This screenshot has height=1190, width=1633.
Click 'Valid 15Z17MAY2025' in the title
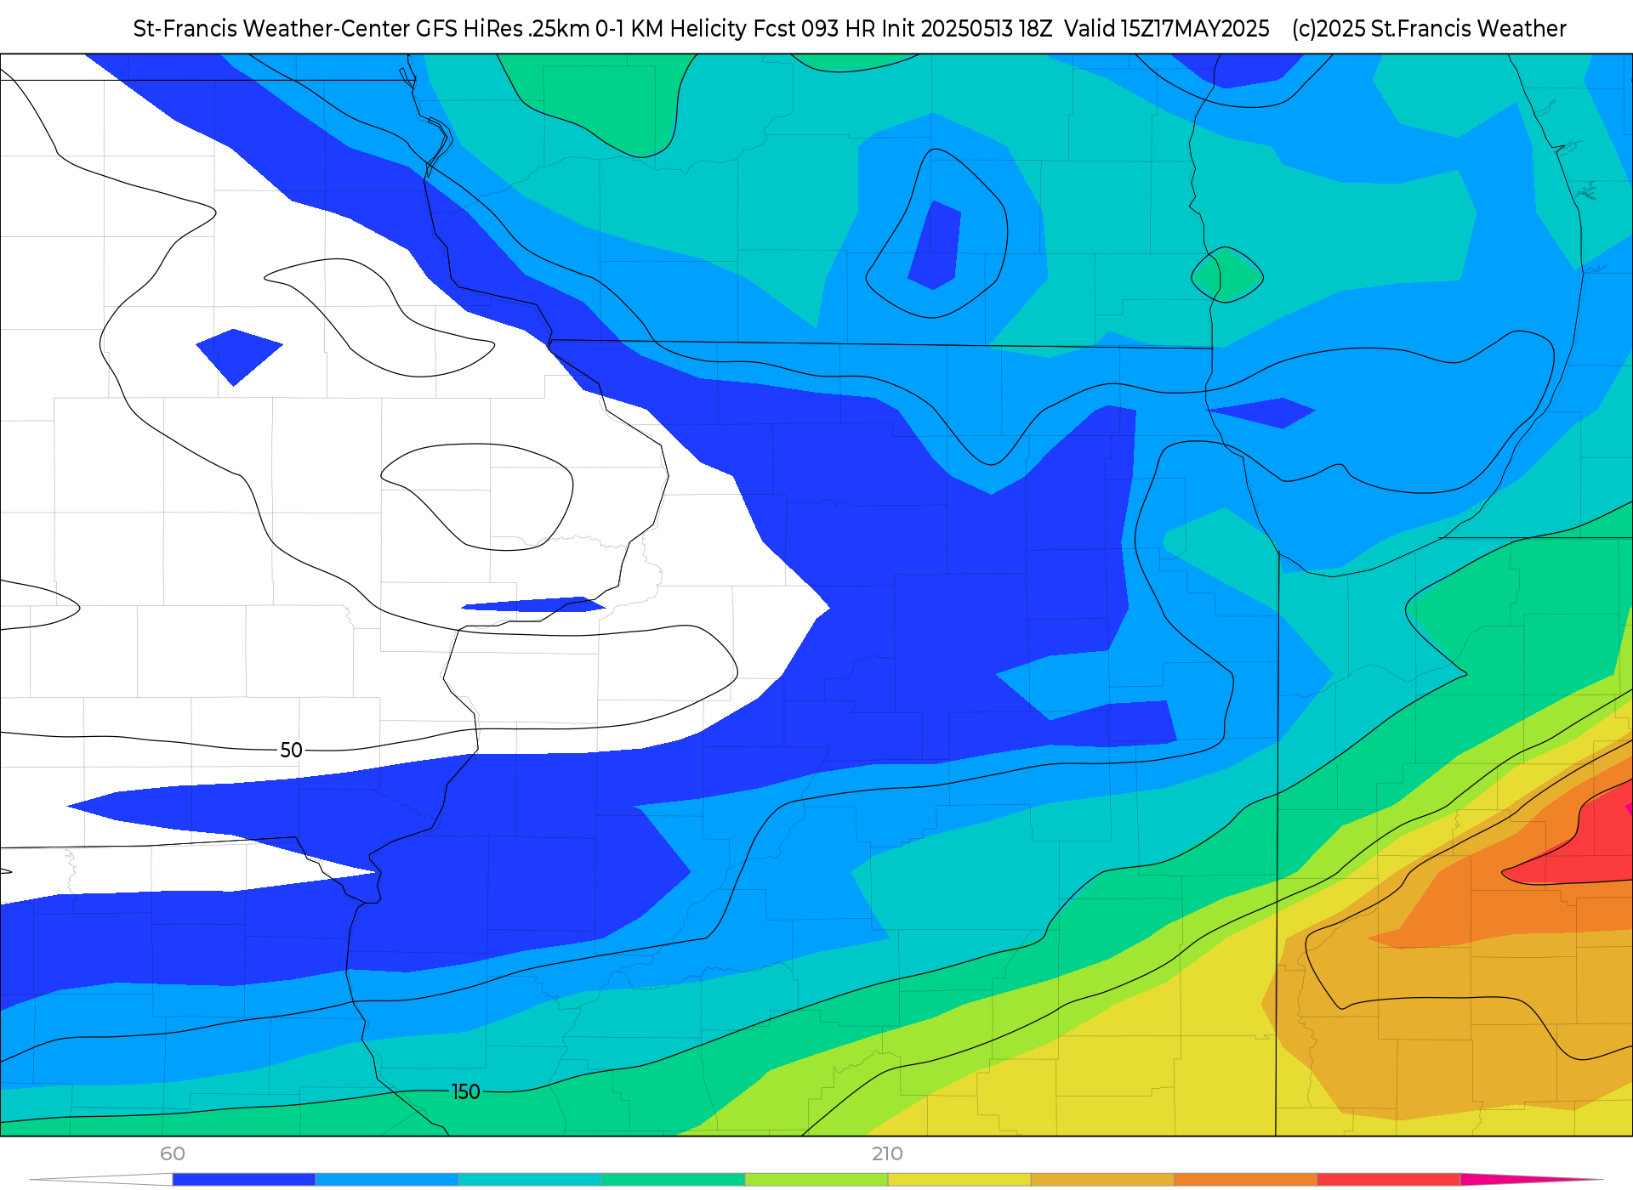[1167, 29]
